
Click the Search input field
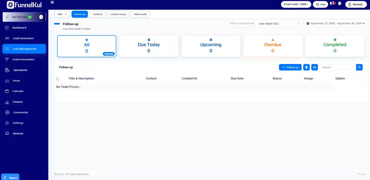click(x=338, y=67)
